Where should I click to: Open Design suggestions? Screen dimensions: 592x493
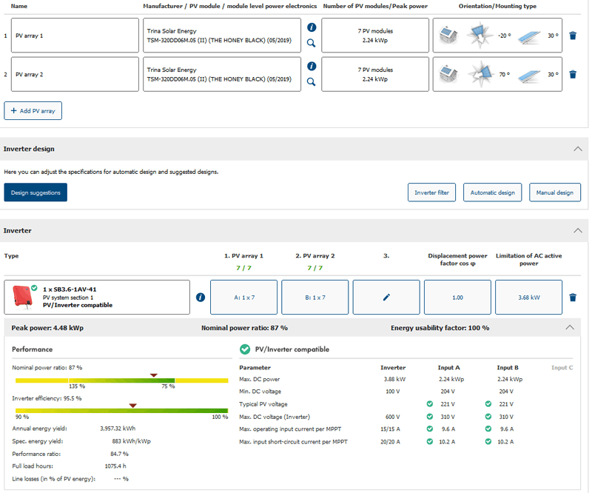click(x=36, y=192)
